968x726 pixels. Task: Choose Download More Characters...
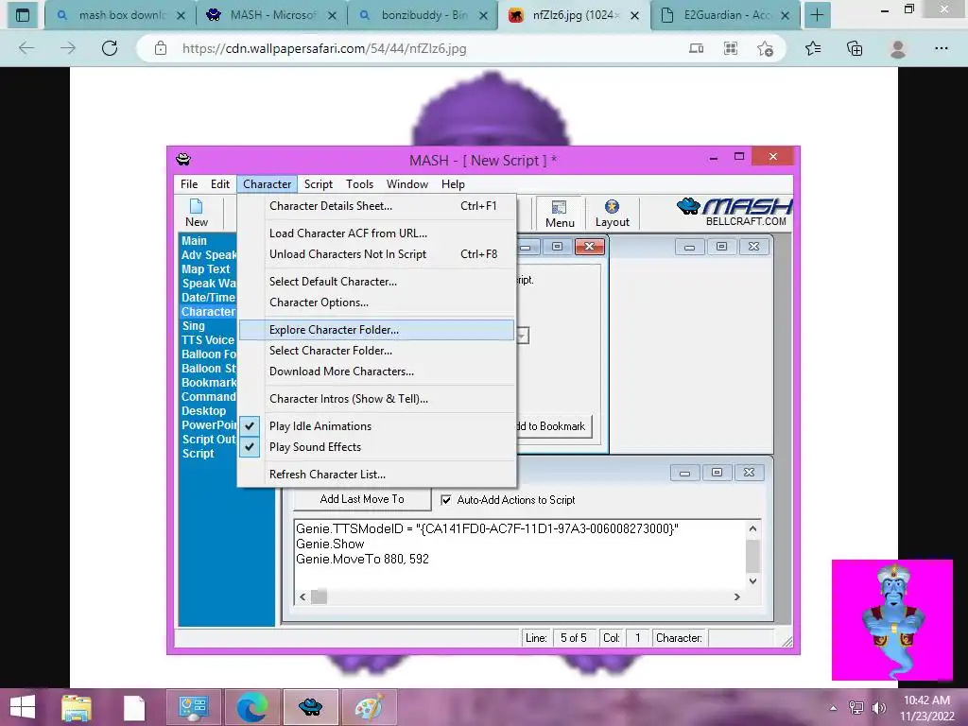tap(376, 372)
